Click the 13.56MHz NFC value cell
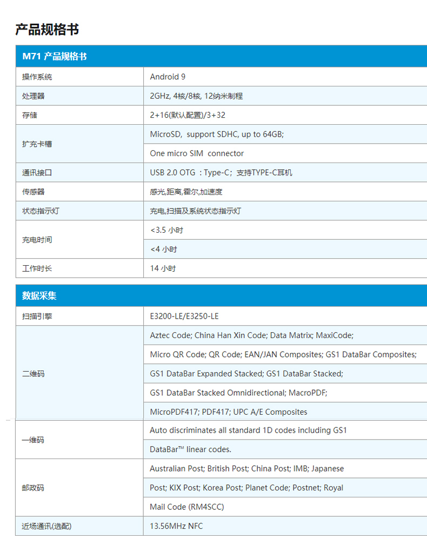 (x=176, y=526)
